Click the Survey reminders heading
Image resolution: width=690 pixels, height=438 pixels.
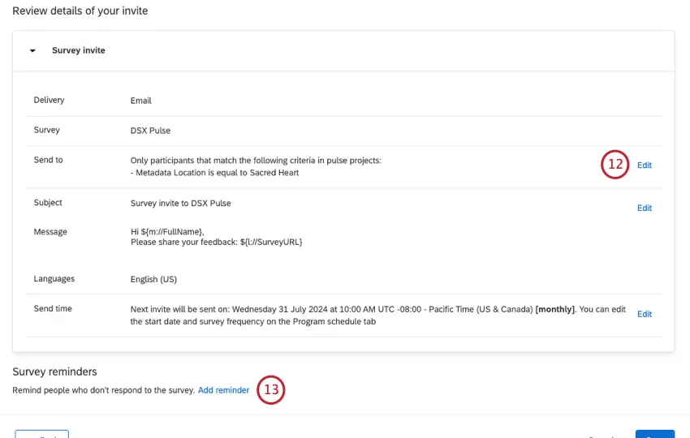point(54,371)
